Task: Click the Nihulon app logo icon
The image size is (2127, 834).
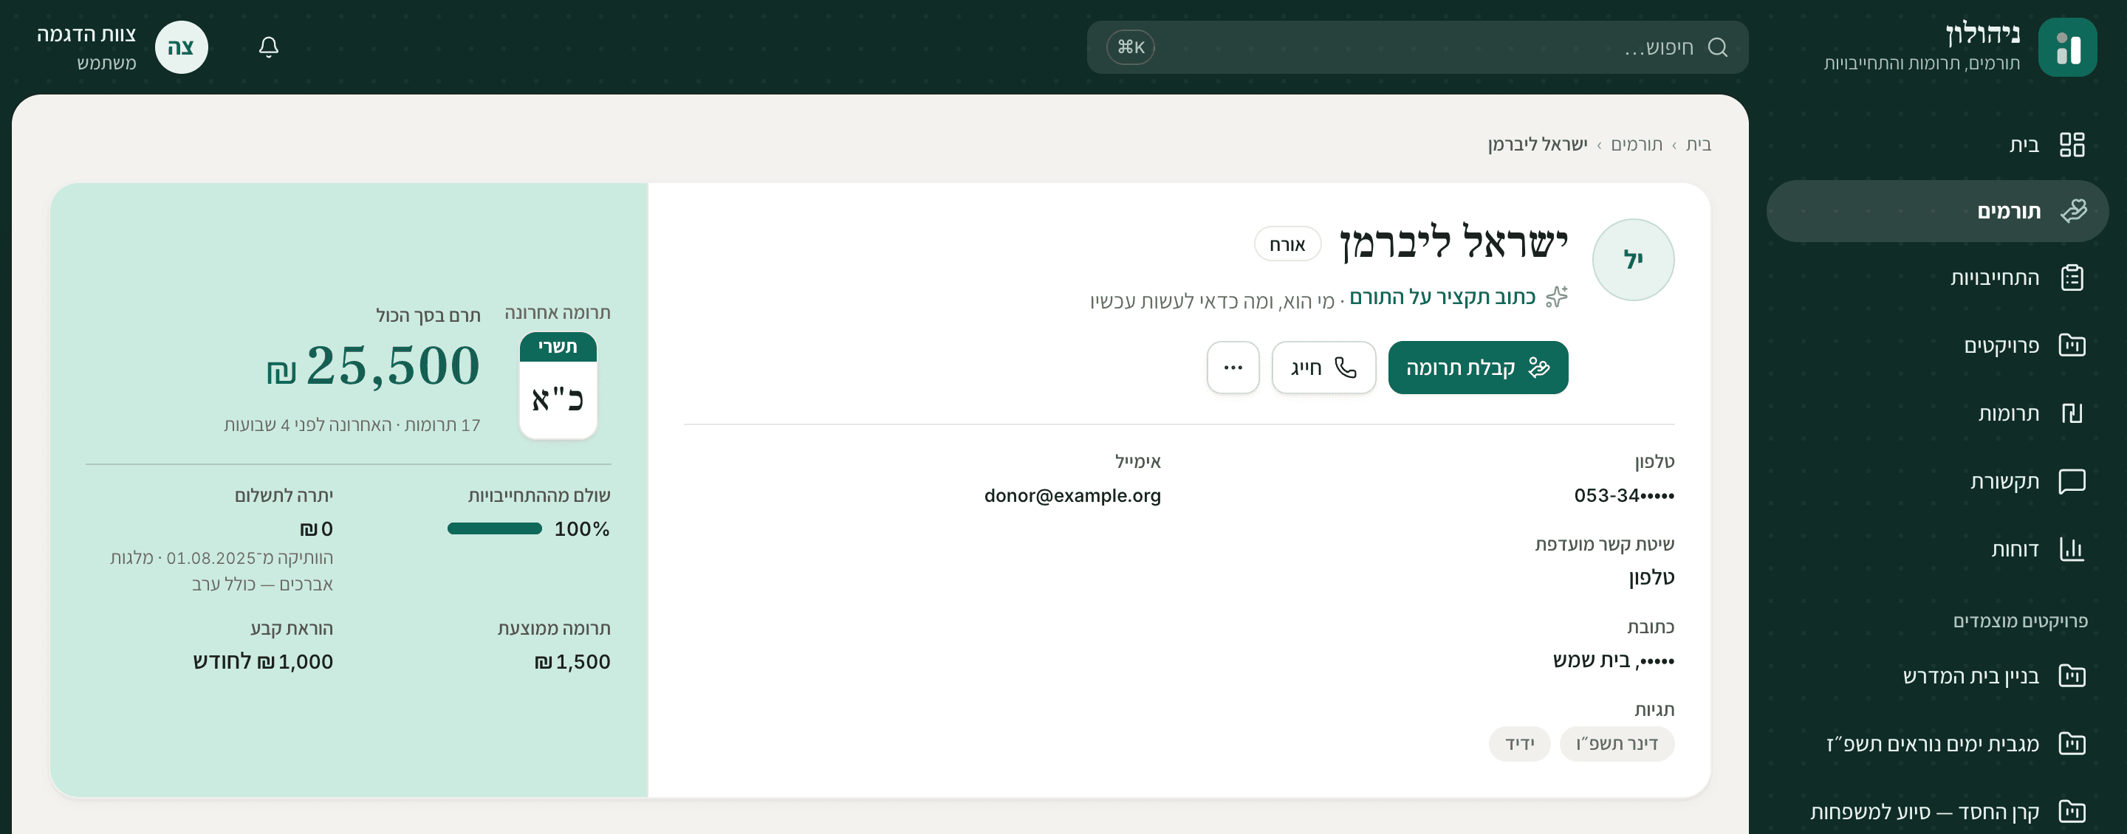Action: (2066, 48)
